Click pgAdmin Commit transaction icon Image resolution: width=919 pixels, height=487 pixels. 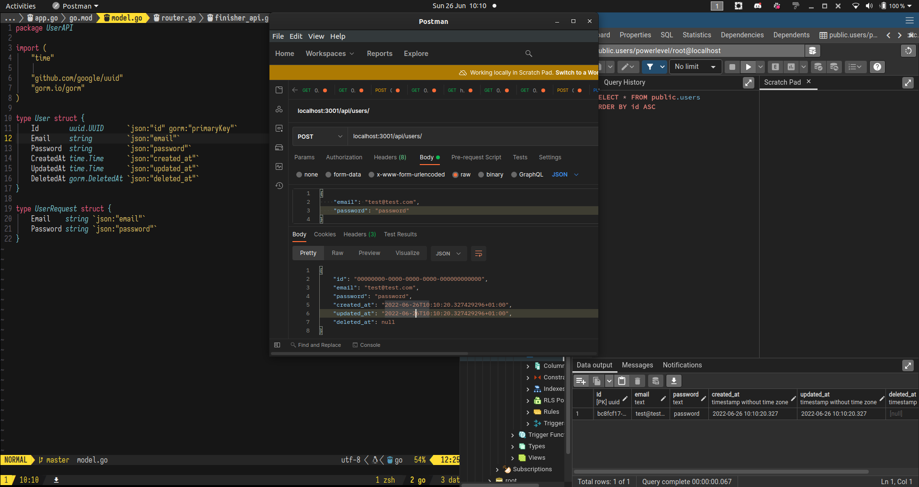click(x=818, y=67)
